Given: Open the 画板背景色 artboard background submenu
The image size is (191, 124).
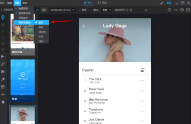Looking at the screenshot, I should click(x=24, y=22).
